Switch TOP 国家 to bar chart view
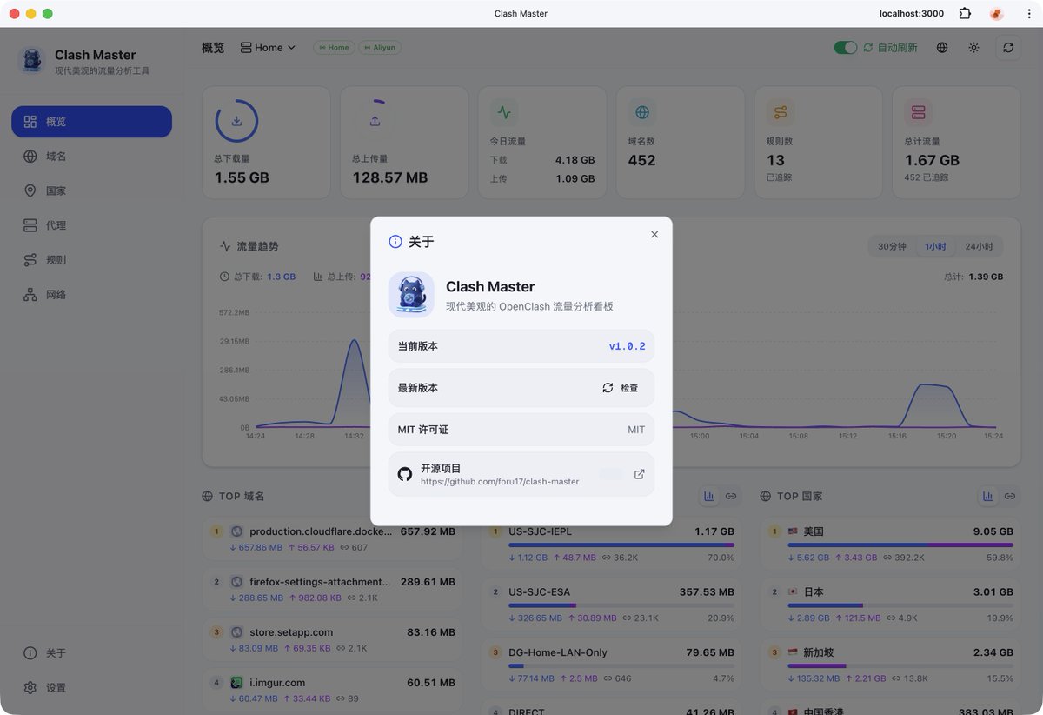The height and width of the screenshot is (715, 1043). point(988,496)
